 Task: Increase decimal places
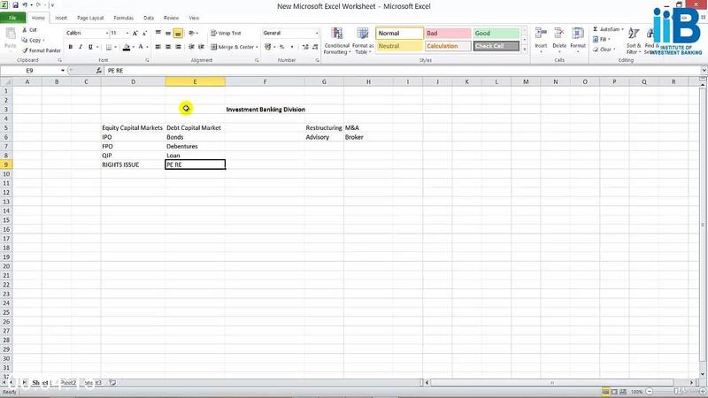point(305,47)
